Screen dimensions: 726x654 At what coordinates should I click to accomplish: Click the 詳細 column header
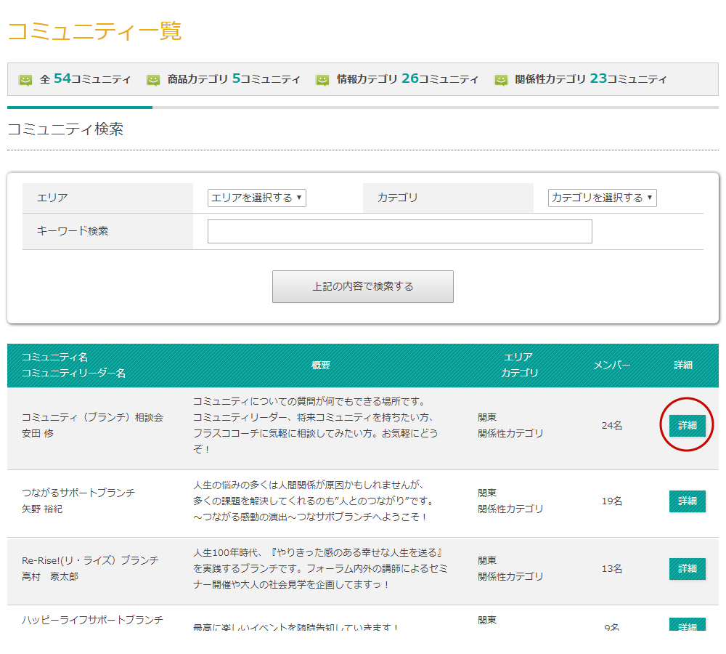[x=683, y=366]
